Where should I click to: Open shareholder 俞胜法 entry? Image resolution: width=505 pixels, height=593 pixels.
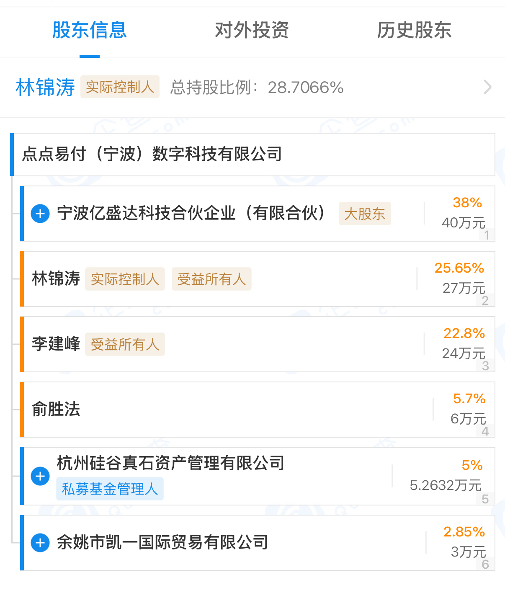click(258, 410)
